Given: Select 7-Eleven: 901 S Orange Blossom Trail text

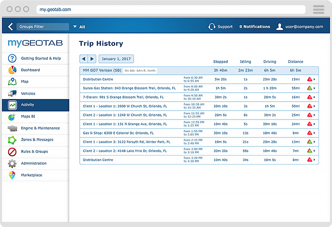Looking at the screenshot, I should pyautogui.click(x=123, y=97).
